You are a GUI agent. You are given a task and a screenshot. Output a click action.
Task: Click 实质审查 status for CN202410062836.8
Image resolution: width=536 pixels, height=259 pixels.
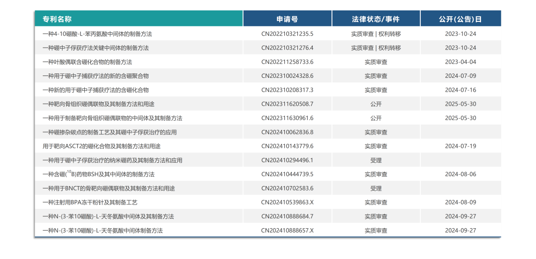376,132
